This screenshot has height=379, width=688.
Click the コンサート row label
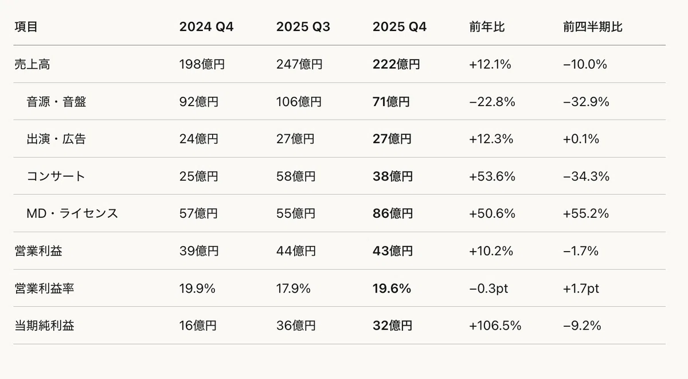click(x=56, y=176)
